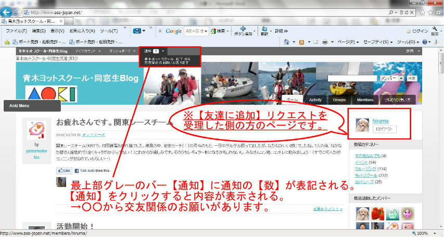Select the ホーム navigation tab
444x237 pixels.
tap(292, 100)
